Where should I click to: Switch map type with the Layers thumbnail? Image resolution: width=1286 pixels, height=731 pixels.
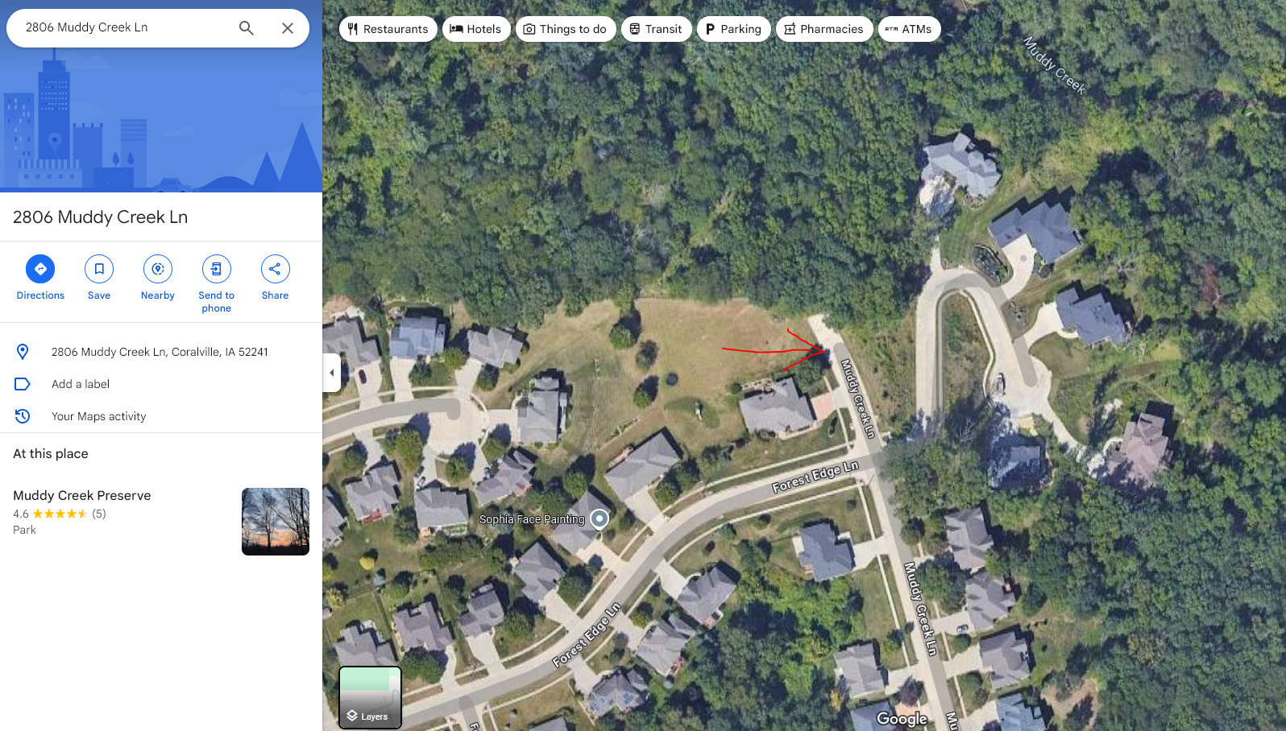click(x=370, y=697)
